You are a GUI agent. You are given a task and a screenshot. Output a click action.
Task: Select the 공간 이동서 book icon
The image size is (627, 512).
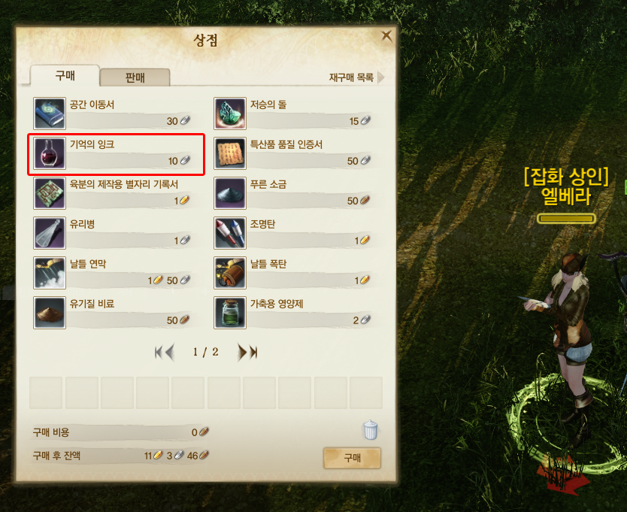click(x=50, y=114)
